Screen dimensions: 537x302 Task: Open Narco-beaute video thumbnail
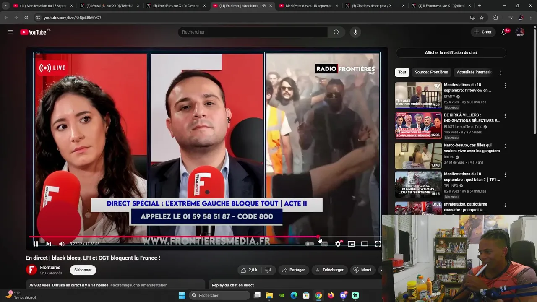tap(418, 156)
